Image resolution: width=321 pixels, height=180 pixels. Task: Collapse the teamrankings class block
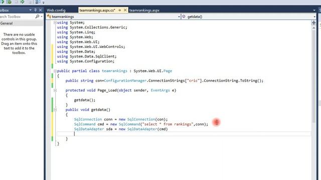click(x=55, y=71)
